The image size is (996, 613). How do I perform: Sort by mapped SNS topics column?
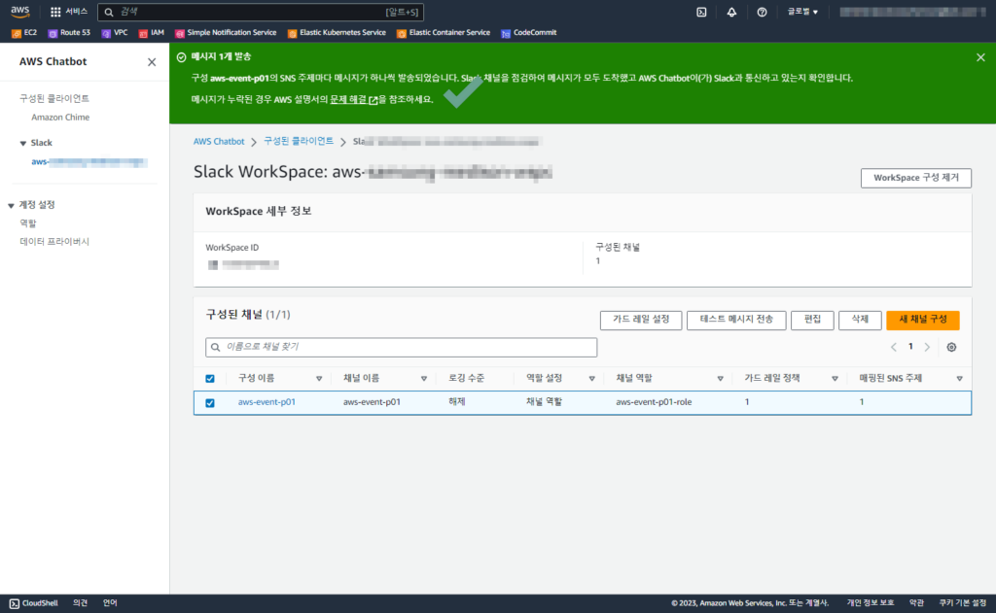[x=959, y=379]
